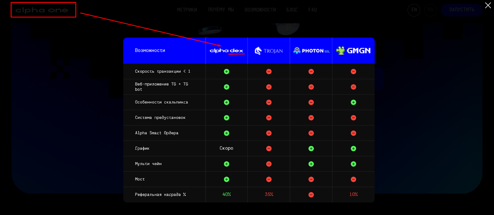Click the Веб-приложение TG + TG bot label
The width and height of the screenshot is (494, 215).
tap(161, 87)
